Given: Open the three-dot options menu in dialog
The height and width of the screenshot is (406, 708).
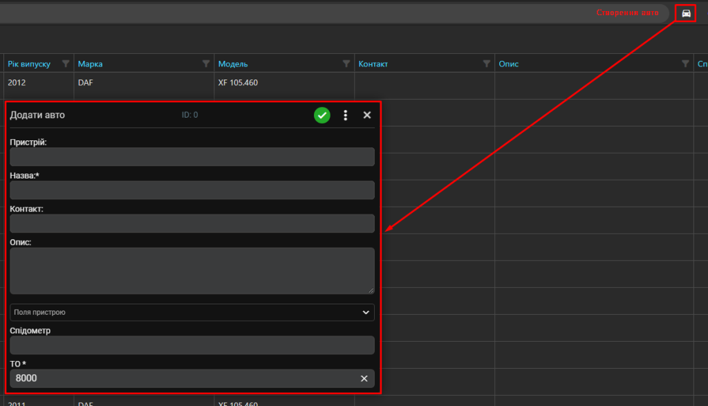Looking at the screenshot, I should 346,116.
